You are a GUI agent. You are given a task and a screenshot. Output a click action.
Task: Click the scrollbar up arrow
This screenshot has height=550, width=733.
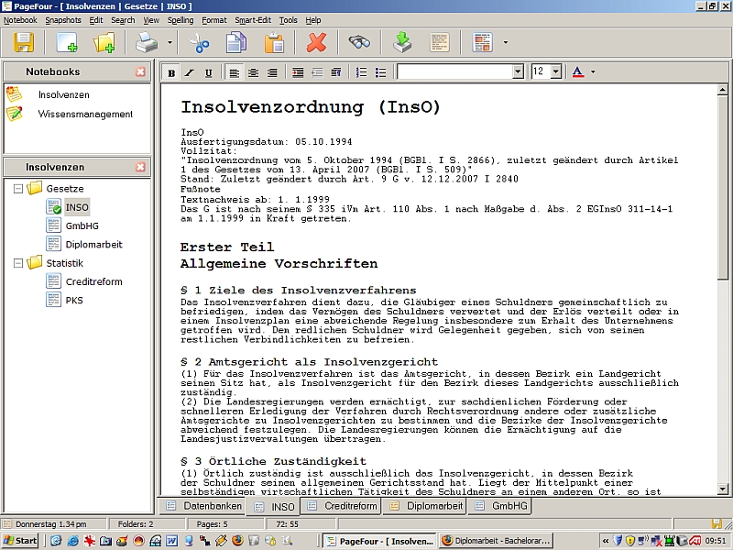click(722, 89)
